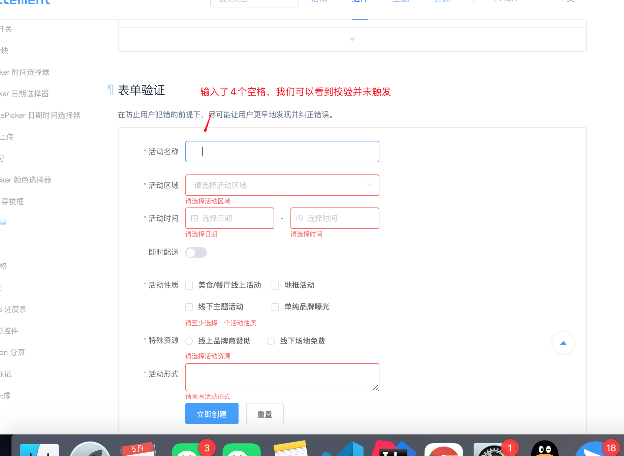Open Launchpad rocket icon in dock
Viewport: 624px width, 456px height.
coord(90,449)
